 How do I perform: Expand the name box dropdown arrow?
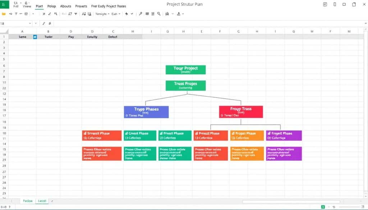30,23
